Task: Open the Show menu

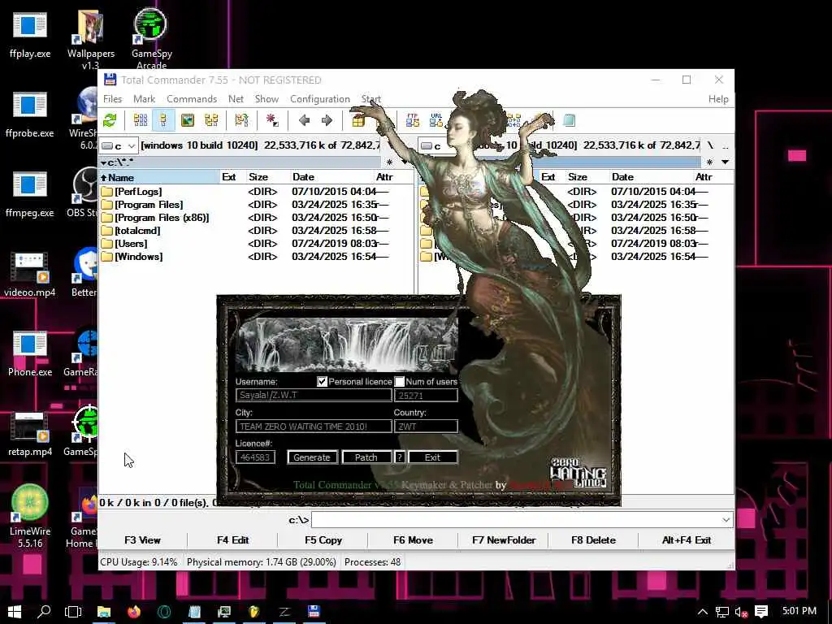Action: coord(266,99)
